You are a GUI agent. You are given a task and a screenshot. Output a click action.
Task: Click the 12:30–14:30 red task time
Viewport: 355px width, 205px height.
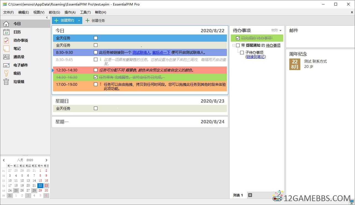[67, 70]
